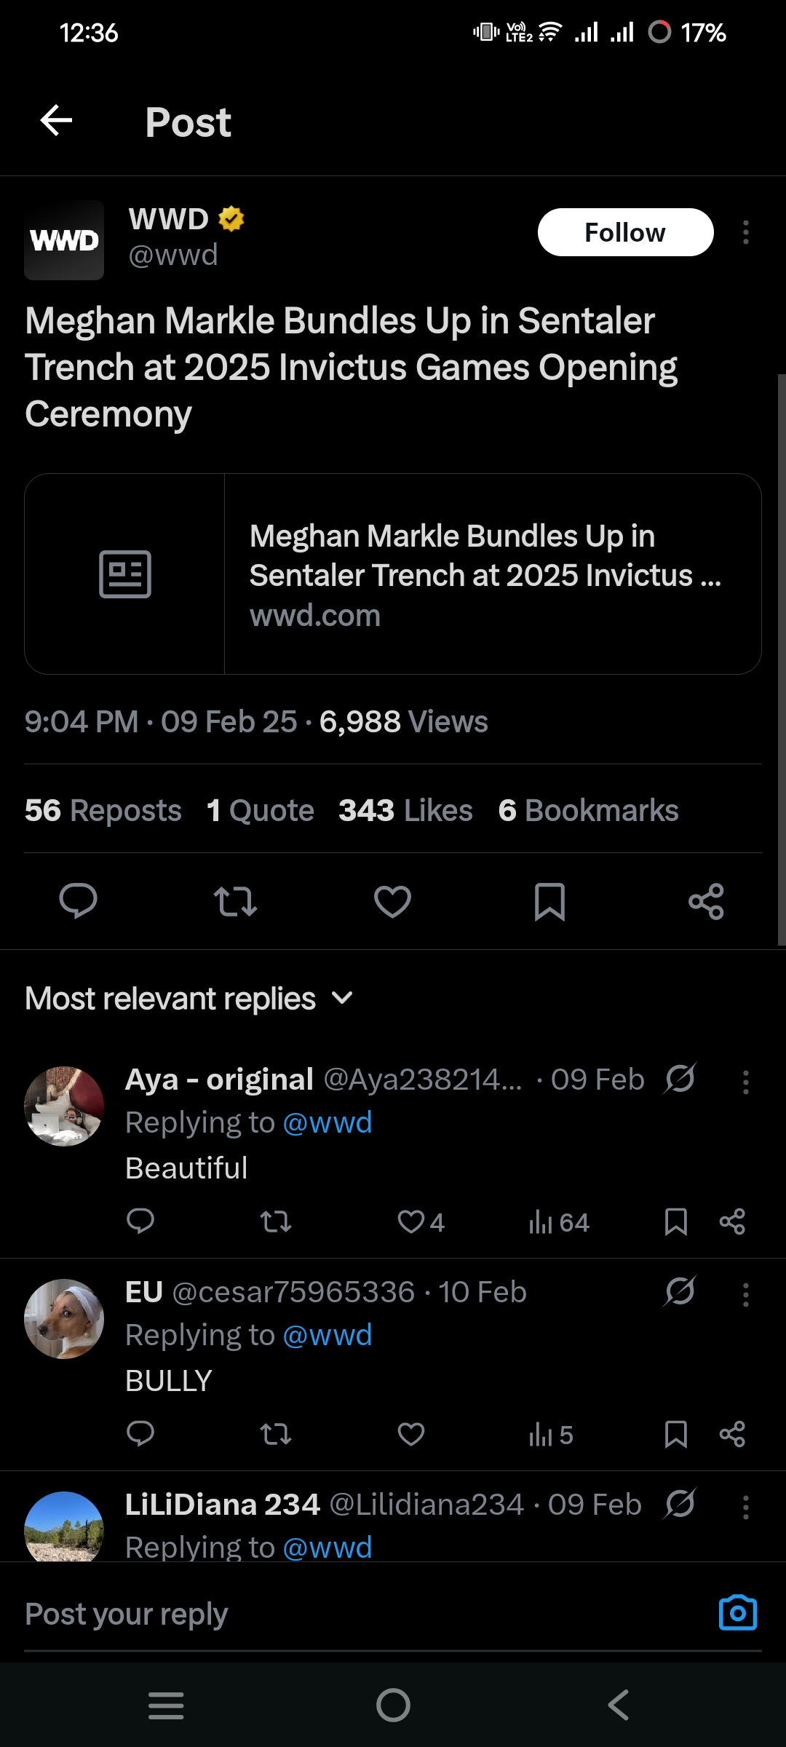View the 343 Likes list
This screenshot has height=1747, width=786.
tap(405, 810)
